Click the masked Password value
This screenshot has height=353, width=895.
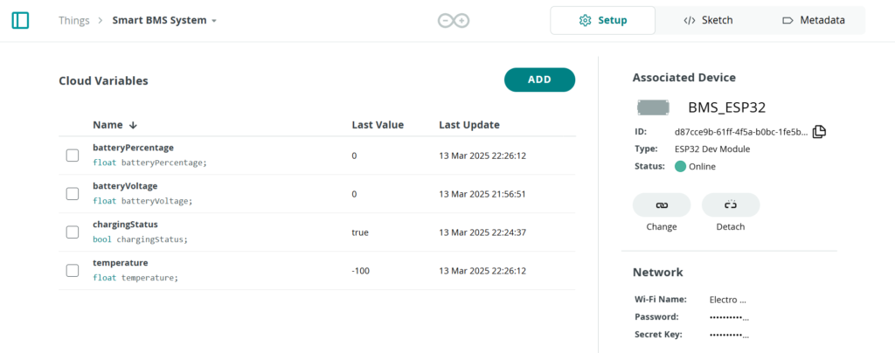[x=729, y=317]
